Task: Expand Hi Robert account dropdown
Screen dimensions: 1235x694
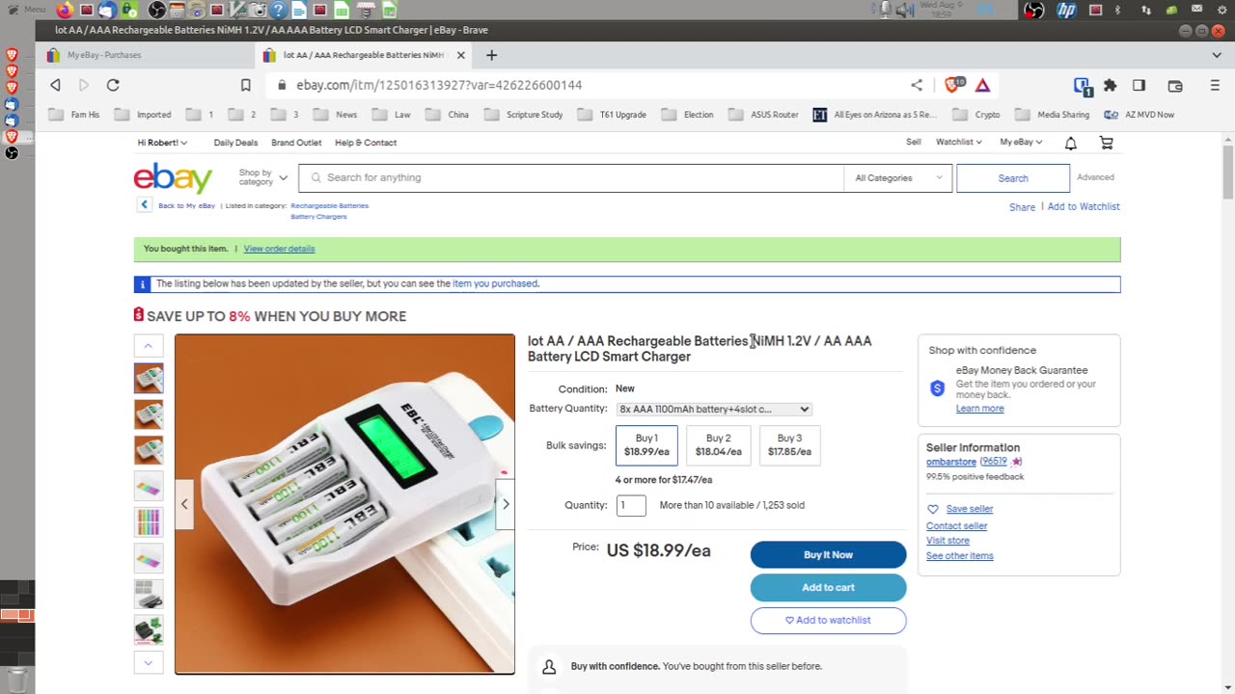Action: pos(162,143)
